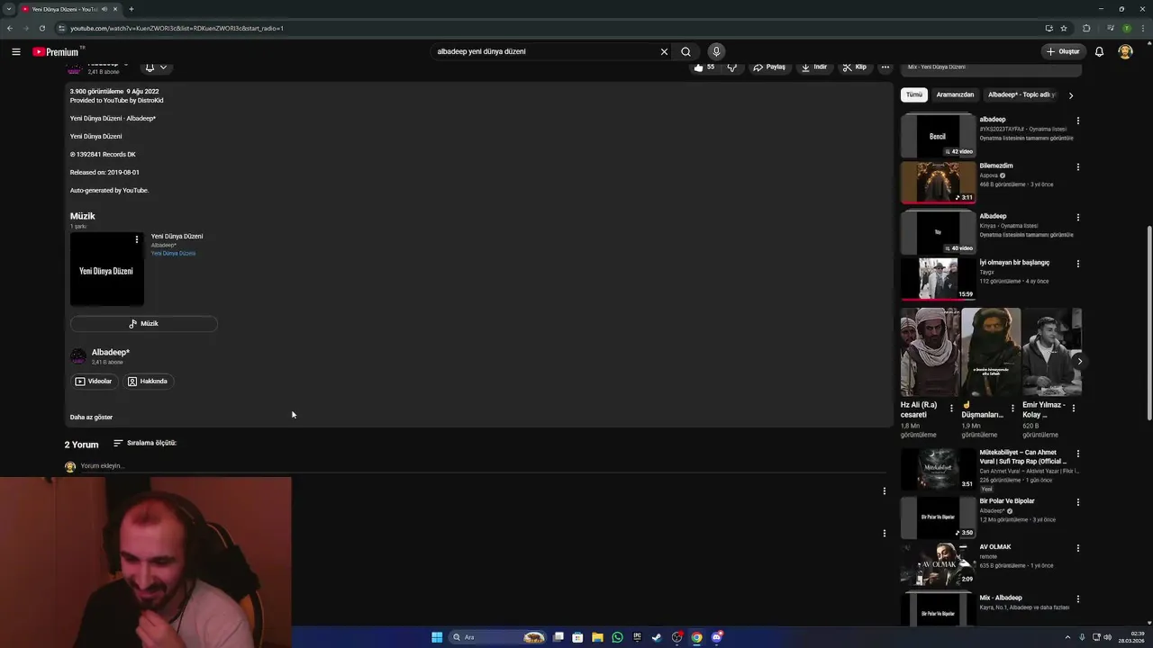1153x648 pixels.
Task: Open options for Bir Polar Ve Bipolar
Action: click(x=1077, y=502)
